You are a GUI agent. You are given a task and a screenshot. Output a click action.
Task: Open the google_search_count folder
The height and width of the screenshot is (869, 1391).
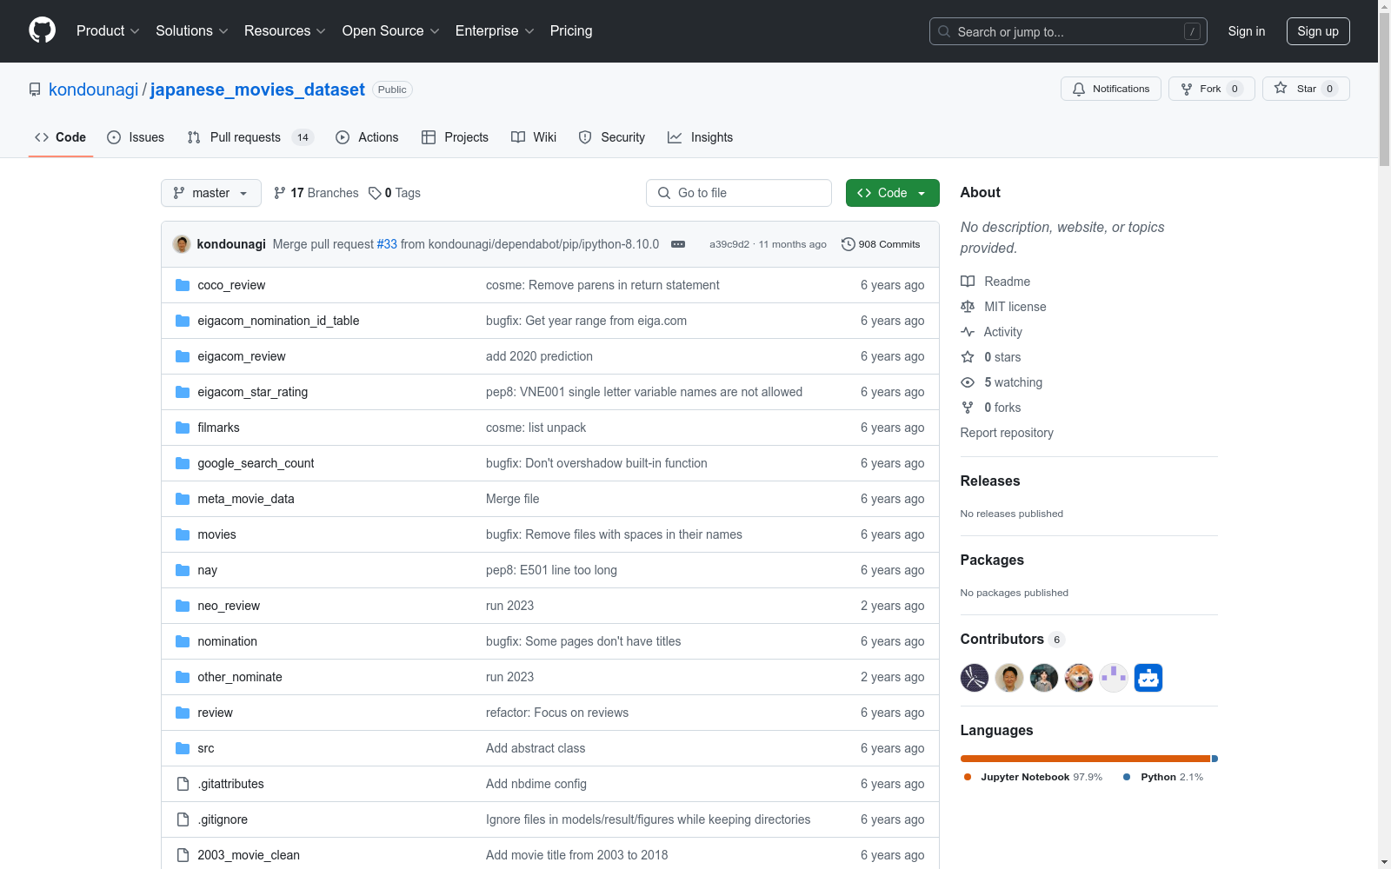256,463
